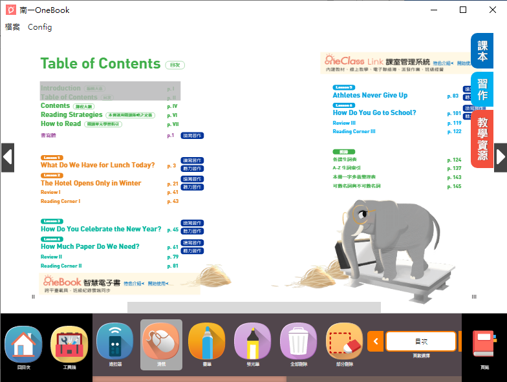The image size is (507, 382).
Task: Click the 目次 page selection field
Action: 420,341
